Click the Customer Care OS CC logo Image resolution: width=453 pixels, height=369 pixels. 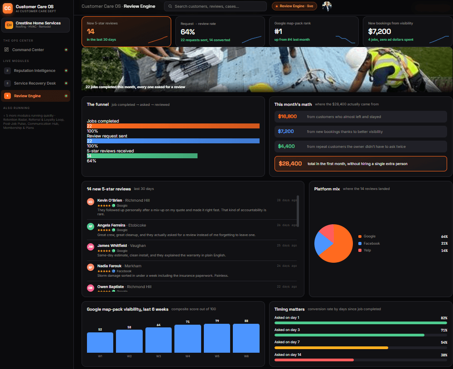pyautogui.click(x=8, y=8)
